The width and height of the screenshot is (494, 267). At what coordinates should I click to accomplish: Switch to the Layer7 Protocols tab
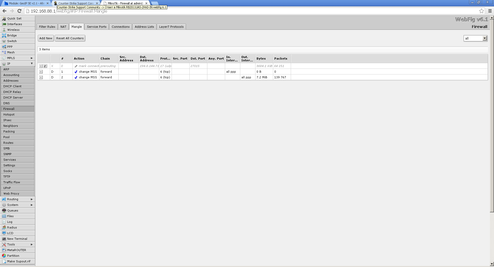pos(171,27)
